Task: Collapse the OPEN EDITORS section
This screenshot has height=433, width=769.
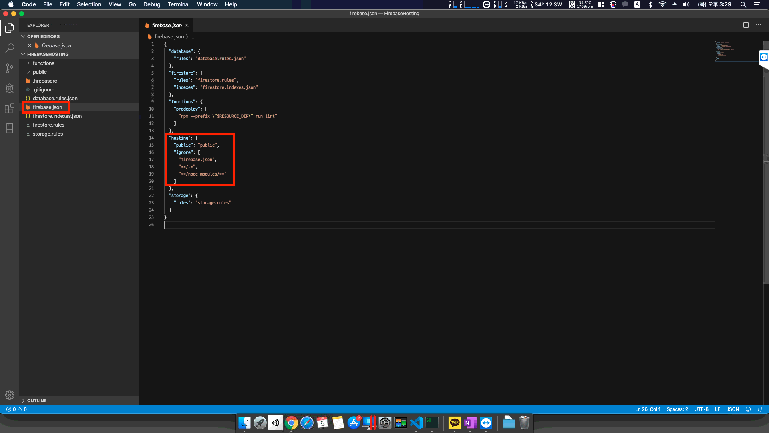Action: click(43, 36)
